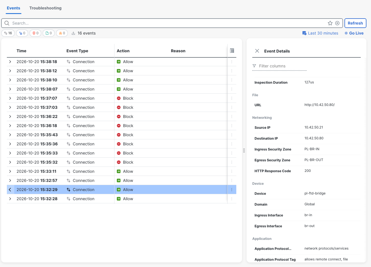This screenshot has height=267, width=371.
Task: Click the Device value pl-ftd-bridge
Action: 315,193
